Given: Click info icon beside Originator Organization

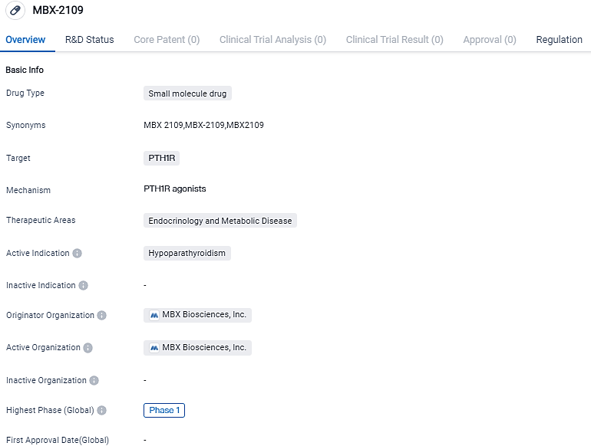Looking at the screenshot, I should tap(102, 315).
